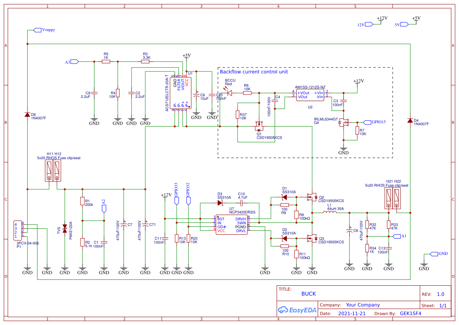Viewport: 459px width, 325px height.
Task: Click the Backflow current control unit label
Action: pyautogui.click(x=254, y=72)
